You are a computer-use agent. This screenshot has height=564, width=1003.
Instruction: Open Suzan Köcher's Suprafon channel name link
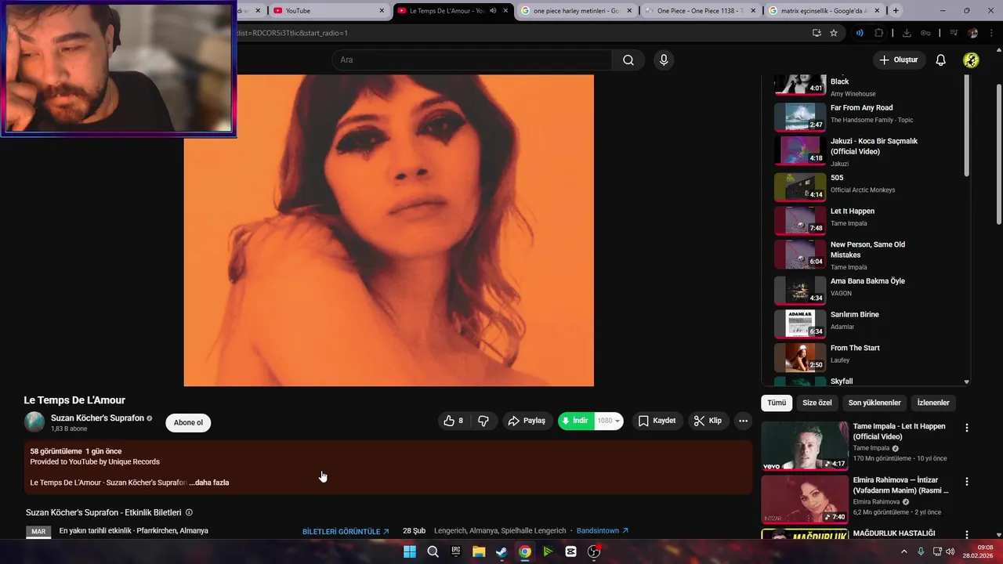point(97,418)
